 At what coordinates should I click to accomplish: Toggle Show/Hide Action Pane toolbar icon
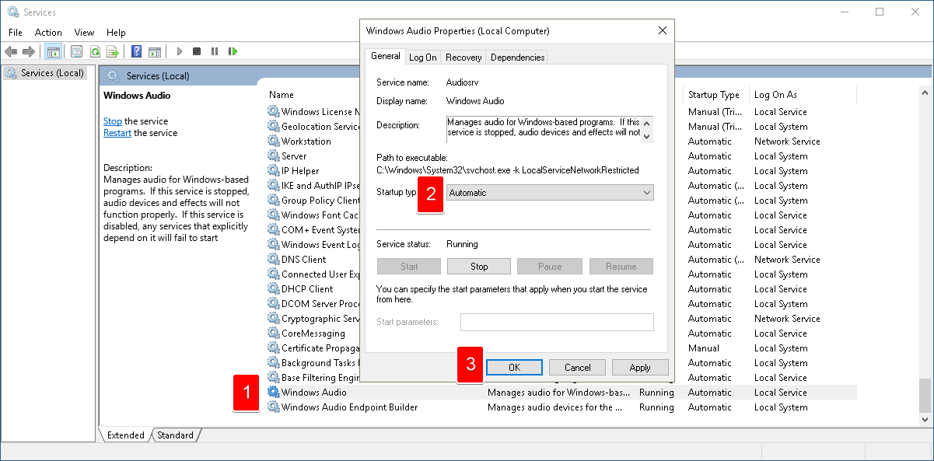click(x=155, y=51)
